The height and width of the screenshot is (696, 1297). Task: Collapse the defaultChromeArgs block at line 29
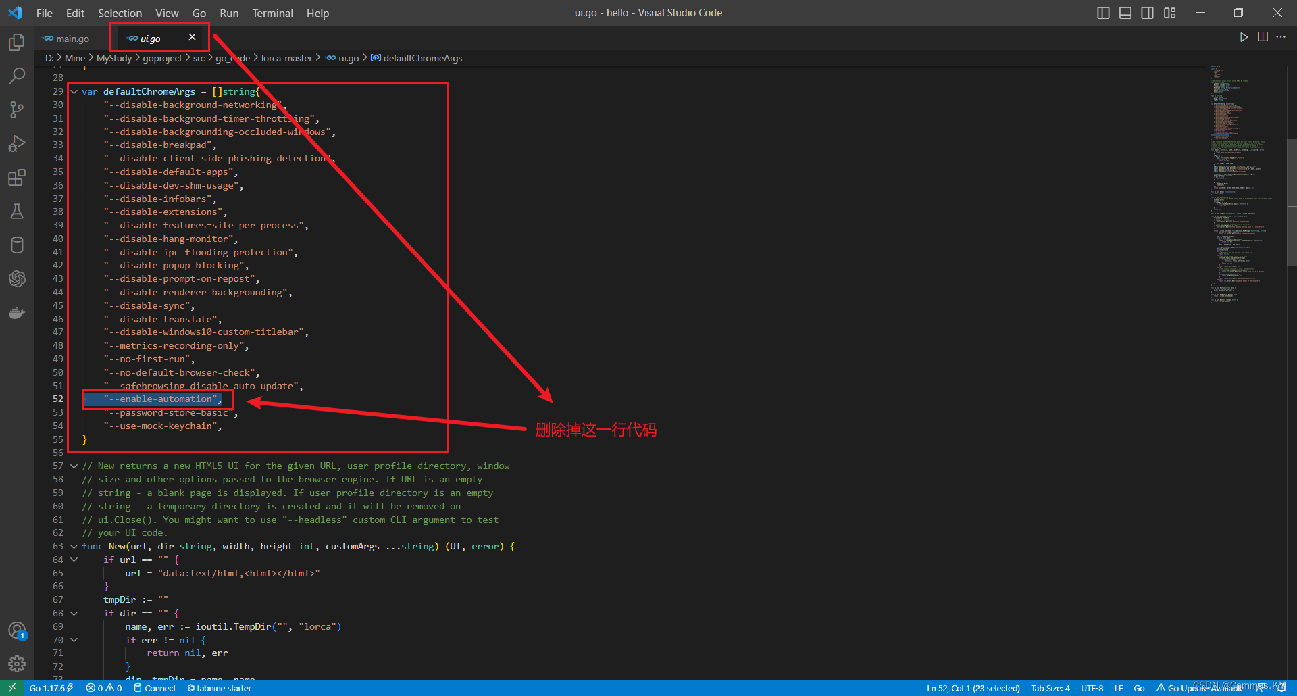pos(74,92)
